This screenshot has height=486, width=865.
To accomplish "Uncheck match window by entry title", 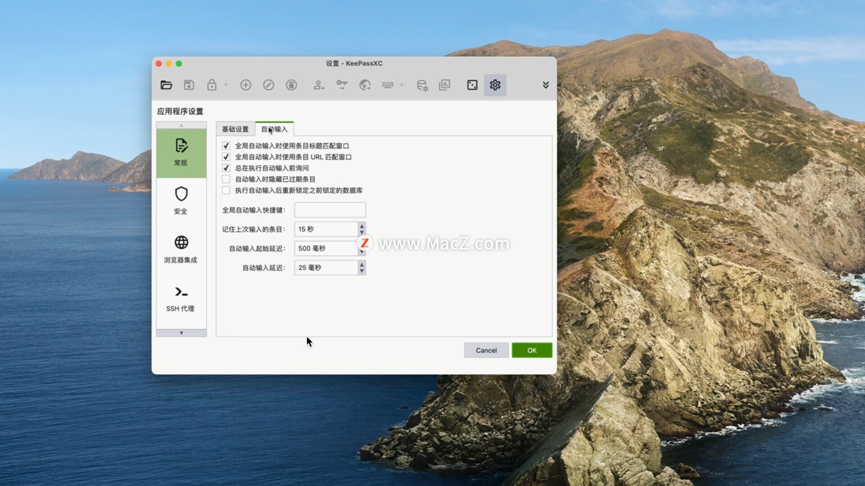I will (x=226, y=146).
